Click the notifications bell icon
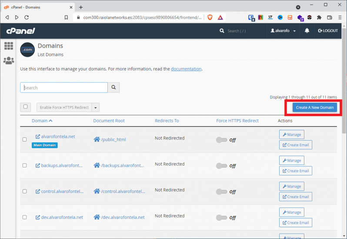 click(x=307, y=31)
